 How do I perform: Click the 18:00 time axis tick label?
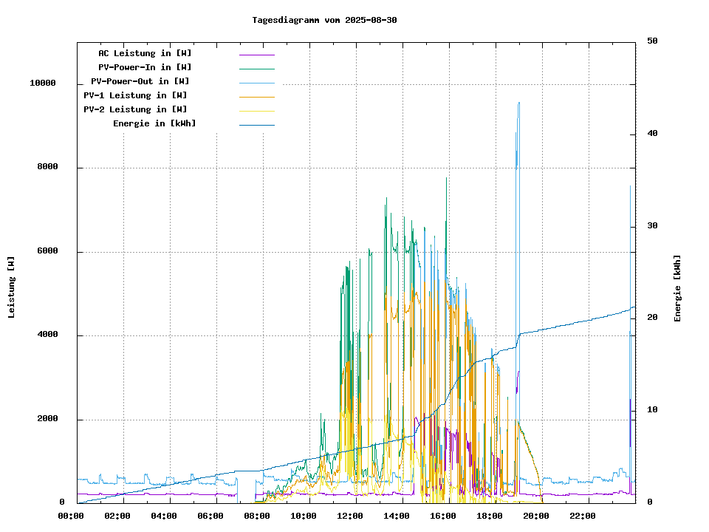[x=489, y=516]
